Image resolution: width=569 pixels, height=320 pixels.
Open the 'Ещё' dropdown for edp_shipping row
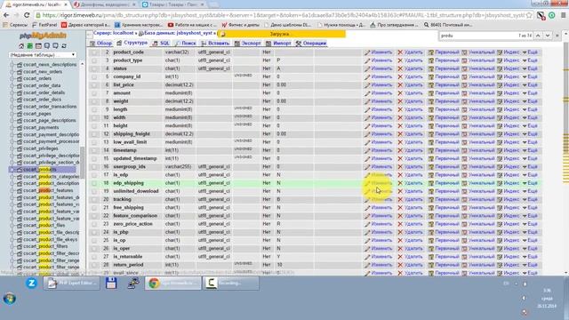click(x=530, y=183)
